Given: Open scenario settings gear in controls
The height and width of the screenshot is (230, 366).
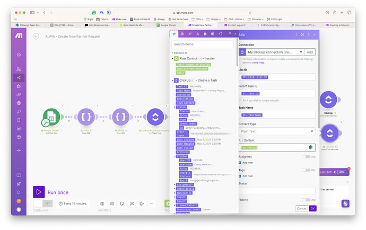Looking at the screenshot, I should click(112, 204).
